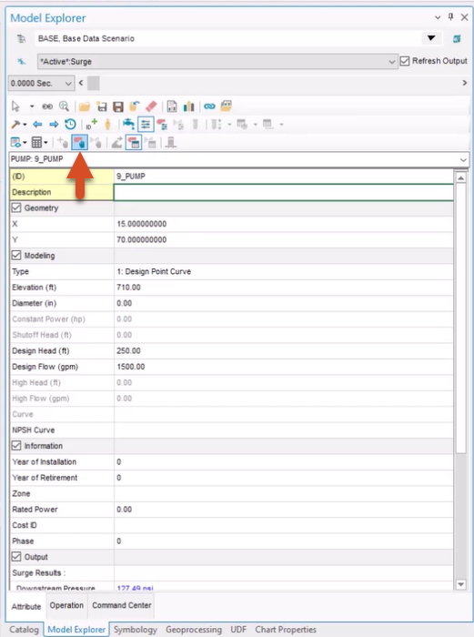
Task: Open the Symbology pane tab
Action: [x=136, y=630]
